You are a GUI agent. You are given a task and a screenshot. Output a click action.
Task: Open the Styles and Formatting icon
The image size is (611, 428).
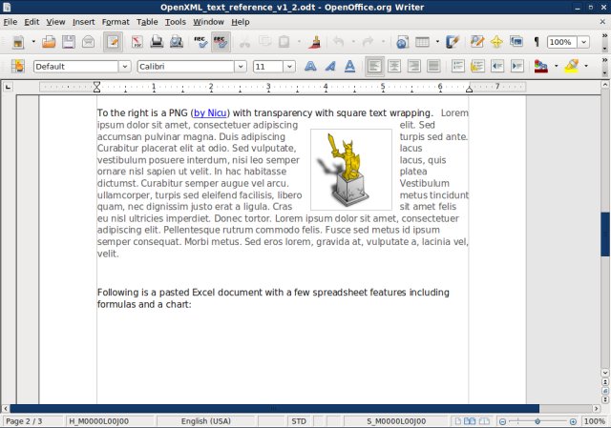(17, 66)
